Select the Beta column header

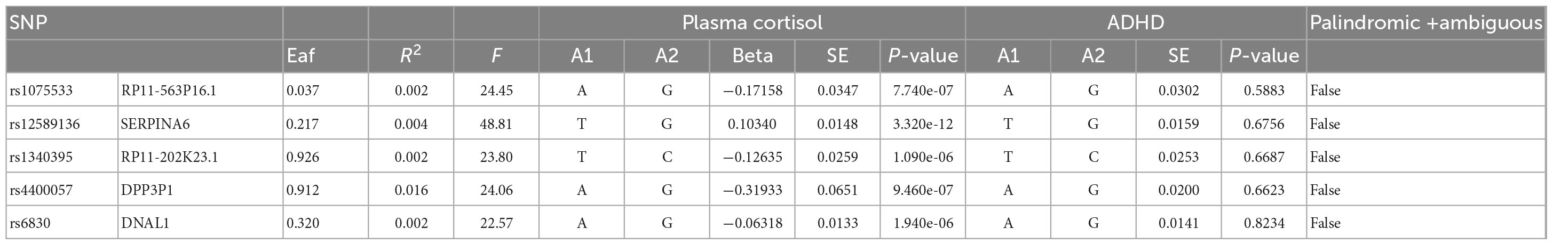coord(752,56)
